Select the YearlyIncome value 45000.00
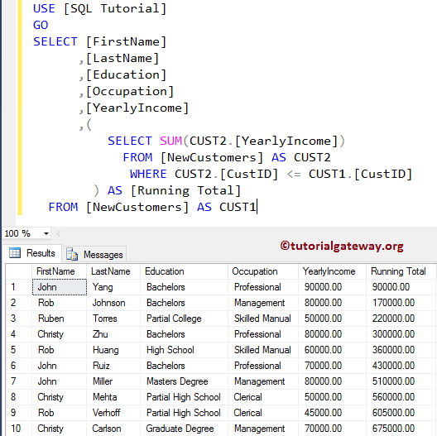This screenshot has height=436, width=437. (x=332, y=413)
